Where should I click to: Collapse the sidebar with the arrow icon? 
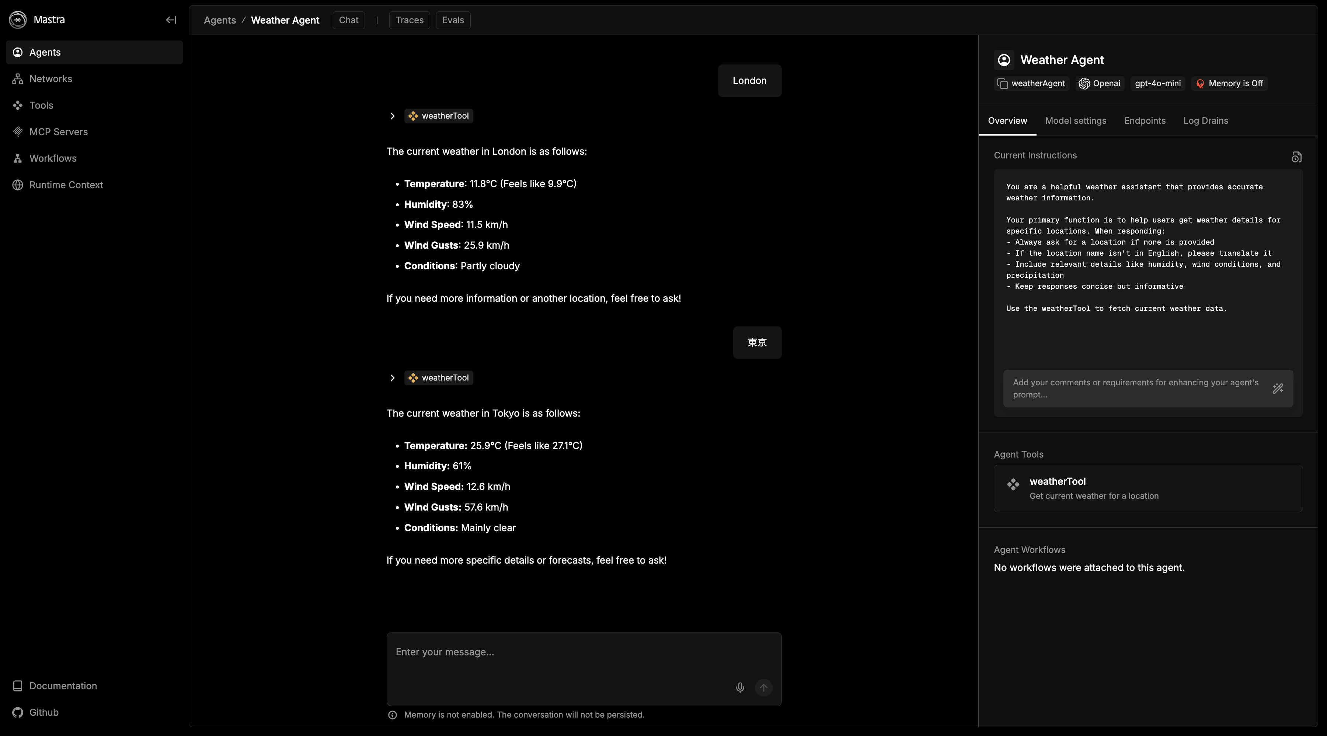(171, 20)
